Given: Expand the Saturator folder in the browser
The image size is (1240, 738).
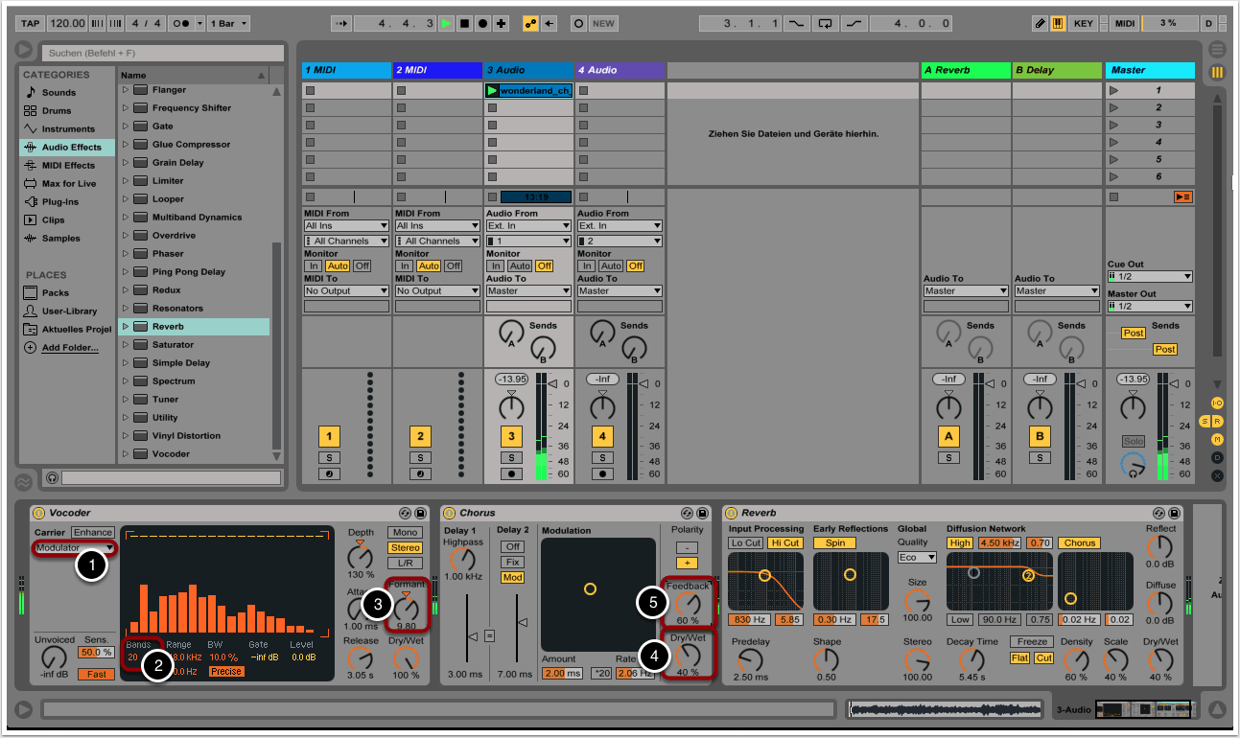Looking at the screenshot, I should click(x=125, y=345).
